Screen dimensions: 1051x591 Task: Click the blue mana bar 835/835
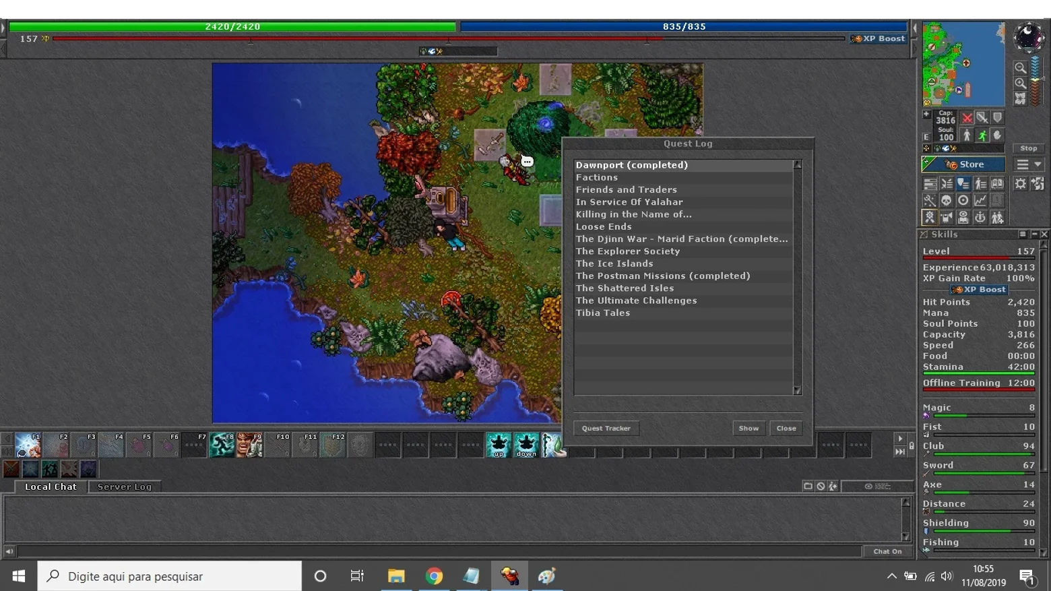coord(684,26)
